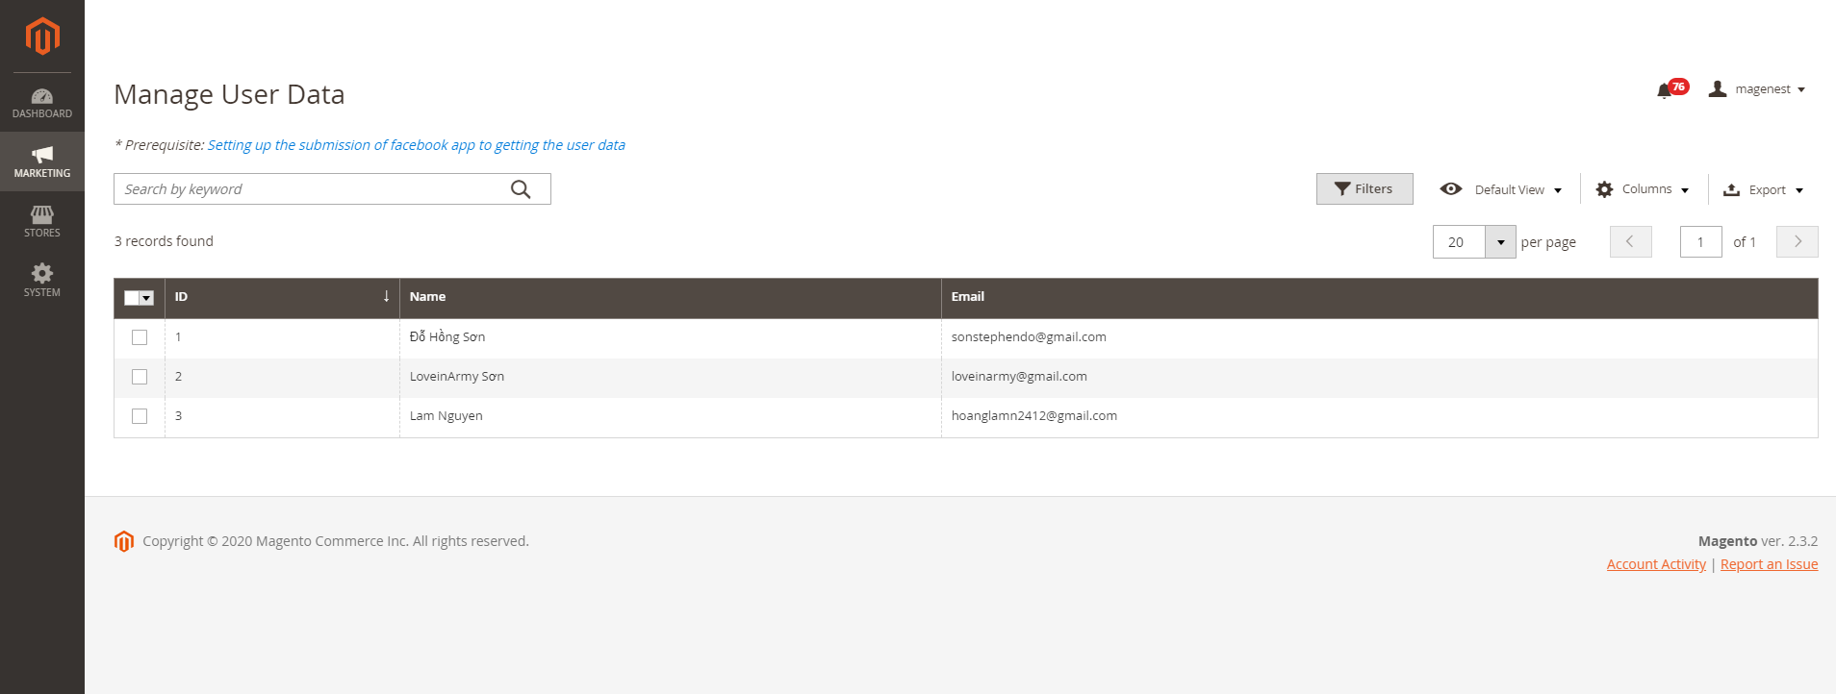Viewport: 1836px width, 694px height.
Task: Check the box for Lam Nguyen
Action: click(140, 416)
